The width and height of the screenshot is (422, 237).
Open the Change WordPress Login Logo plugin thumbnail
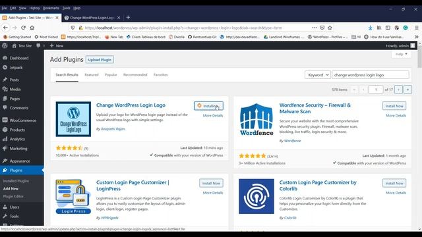(x=73, y=119)
